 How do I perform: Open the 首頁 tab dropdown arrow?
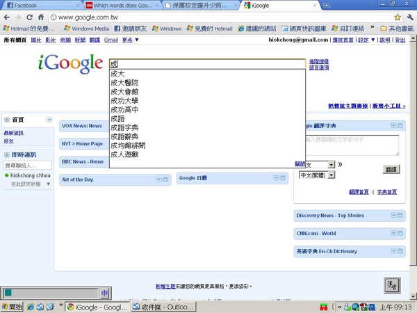49,120
